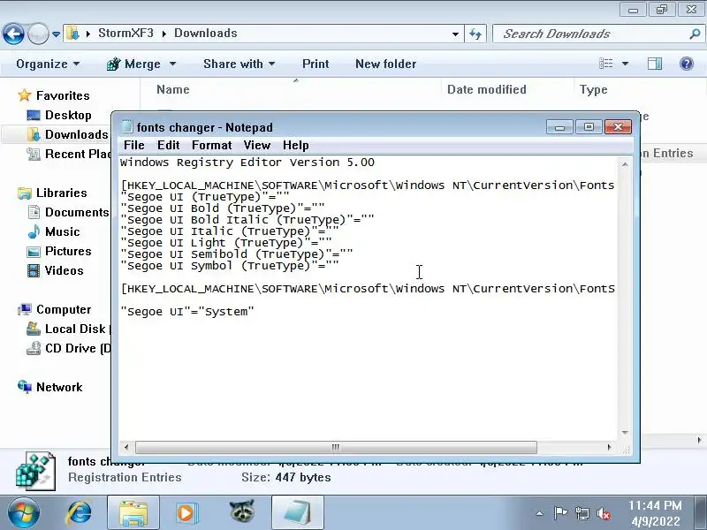
Task: Open the recent pages dropdown arrow
Action: [56, 34]
